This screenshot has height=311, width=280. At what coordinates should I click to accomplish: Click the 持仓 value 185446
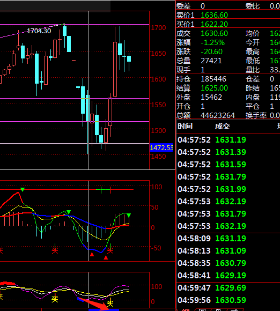pos(213,79)
